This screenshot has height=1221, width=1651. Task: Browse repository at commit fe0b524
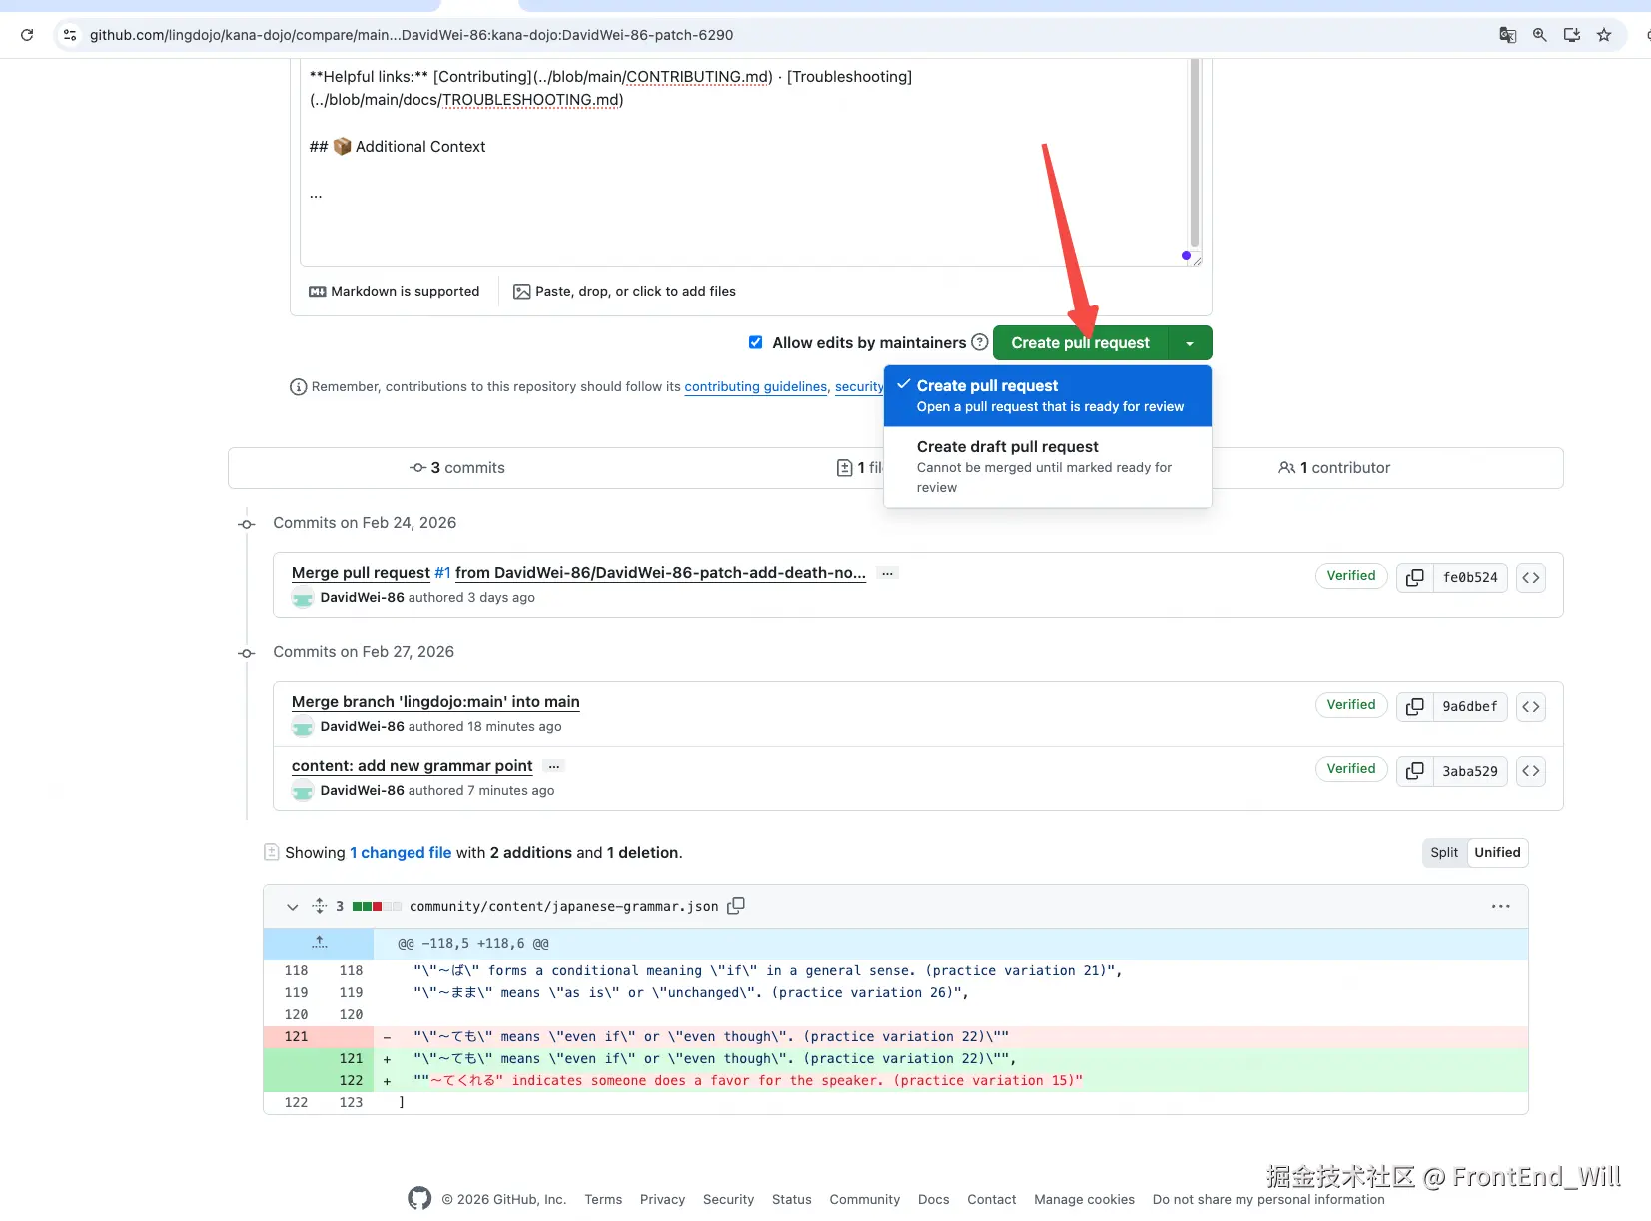1531,578
